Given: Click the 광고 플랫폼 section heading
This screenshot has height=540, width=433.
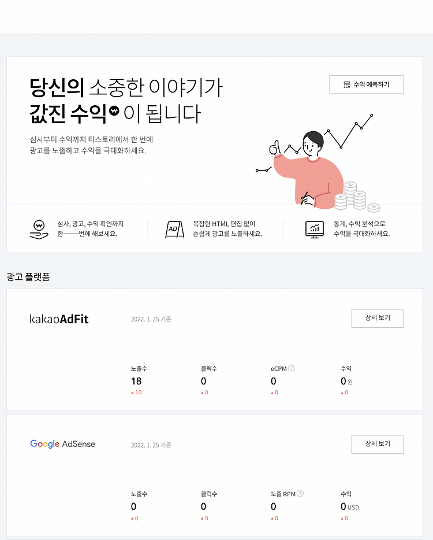Looking at the screenshot, I should tap(28, 277).
